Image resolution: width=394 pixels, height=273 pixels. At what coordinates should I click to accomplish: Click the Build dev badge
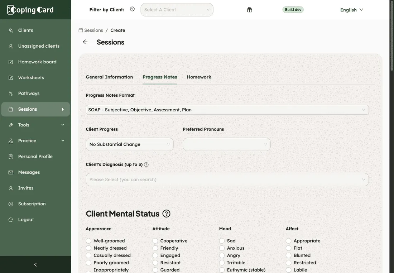click(x=293, y=10)
